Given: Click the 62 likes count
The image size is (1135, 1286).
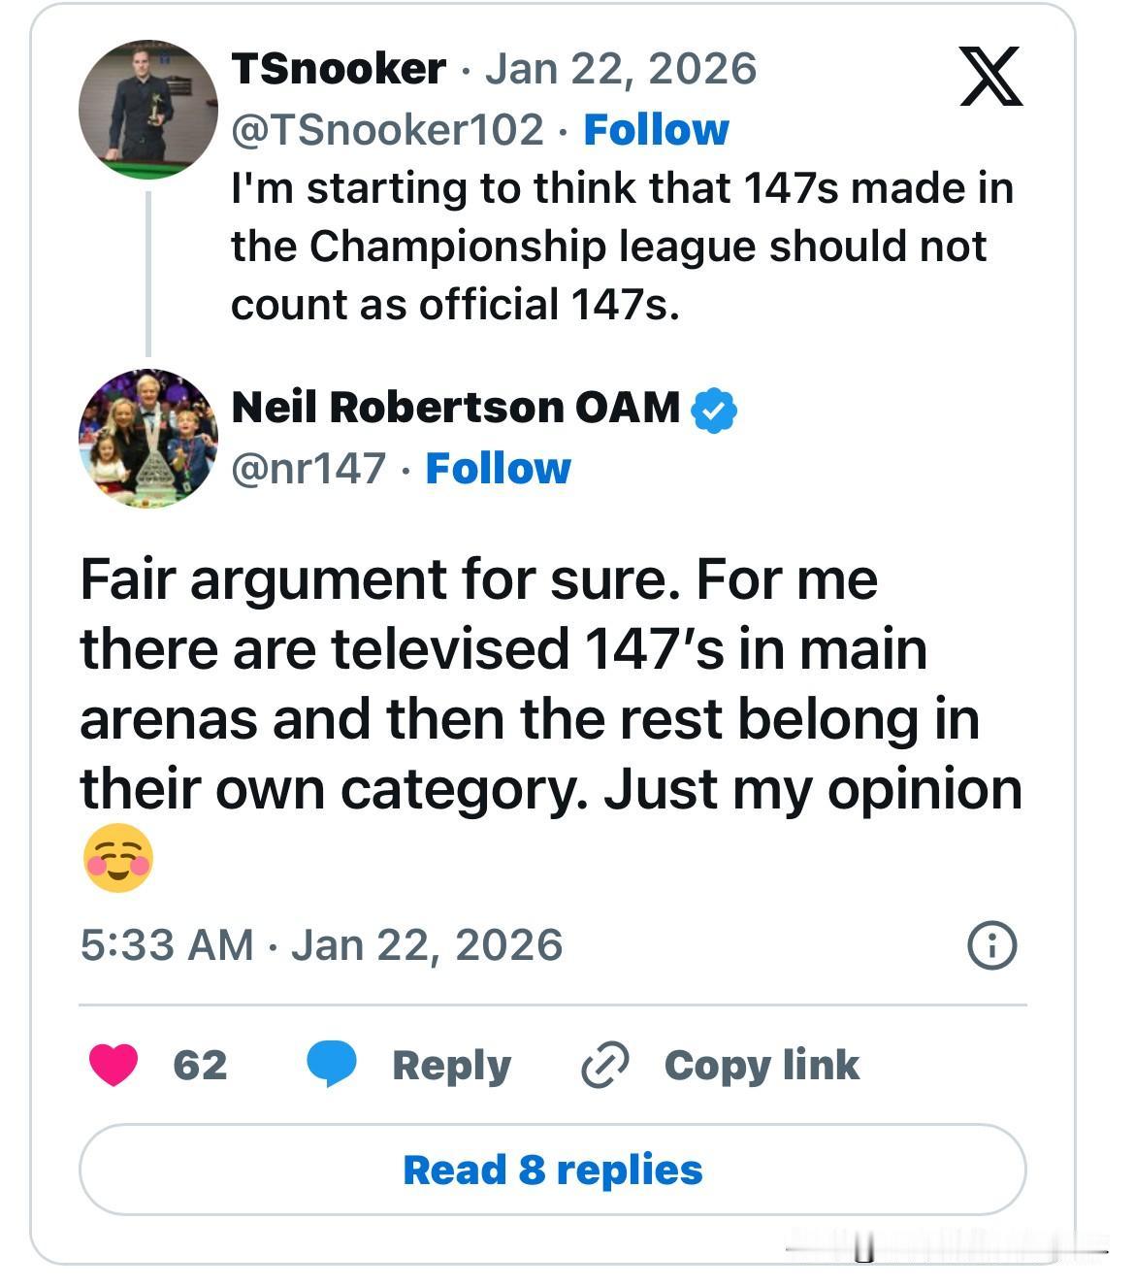Looking at the screenshot, I should (200, 1065).
